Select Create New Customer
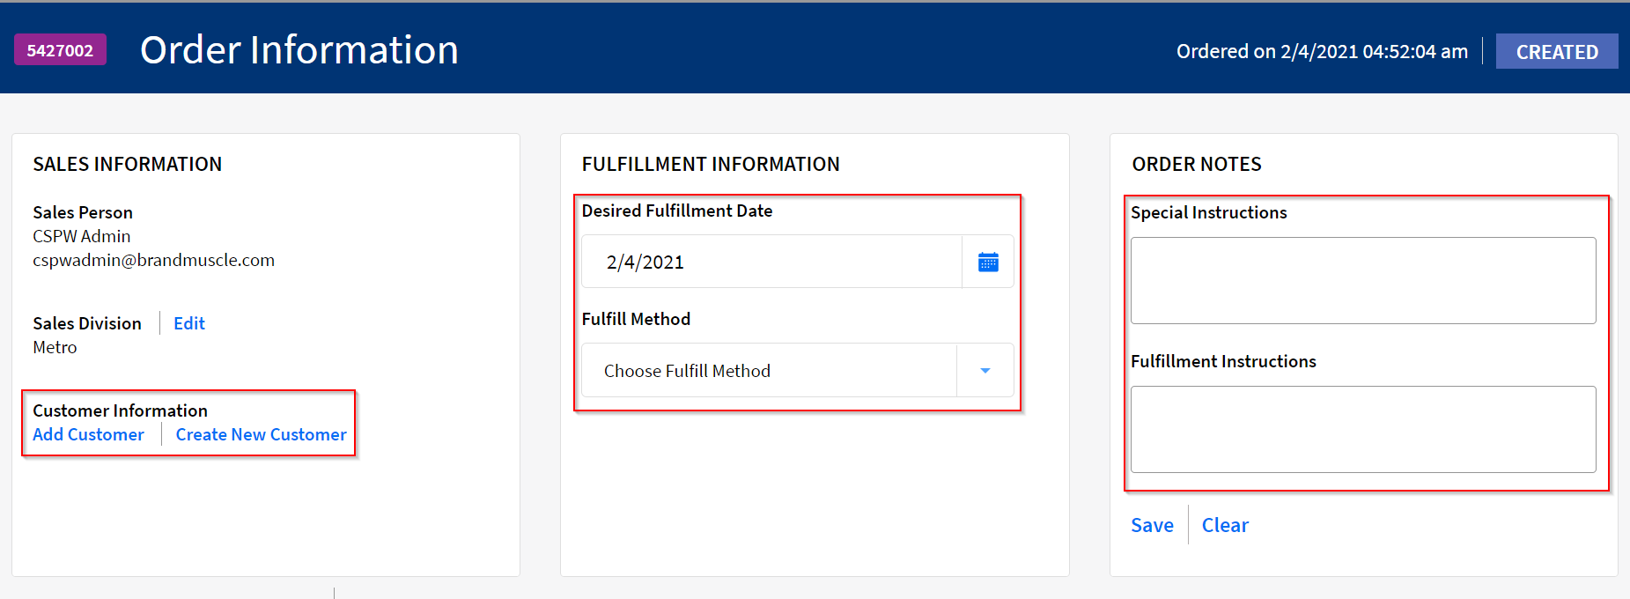1630x599 pixels. (260, 434)
